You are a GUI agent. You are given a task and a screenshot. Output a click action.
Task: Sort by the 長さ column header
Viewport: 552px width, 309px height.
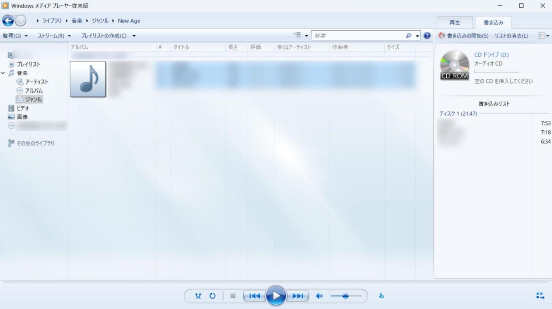click(237, 47)
